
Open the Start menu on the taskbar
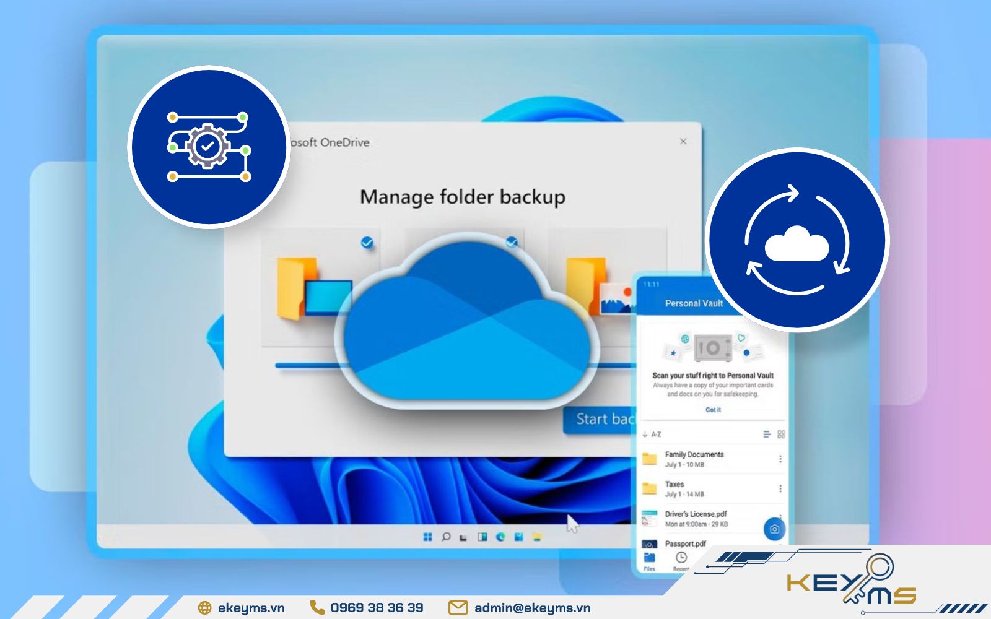point(428,537)
